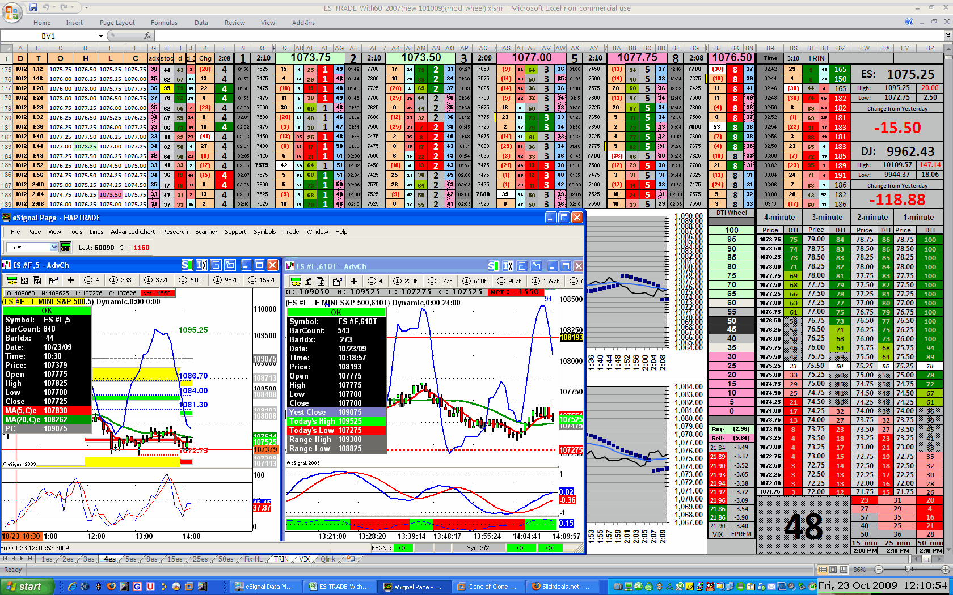Screen dimensions: 953x595
Task: Click the Select All corner cell
Action: (6, 49)
